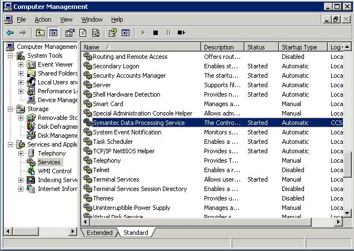
Task: Select the Task Scheduler service row
Action: coord(113,142)
